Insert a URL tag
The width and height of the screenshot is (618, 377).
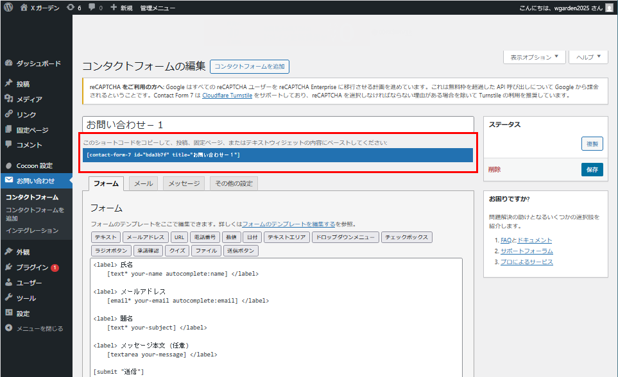tap(179, 237)
